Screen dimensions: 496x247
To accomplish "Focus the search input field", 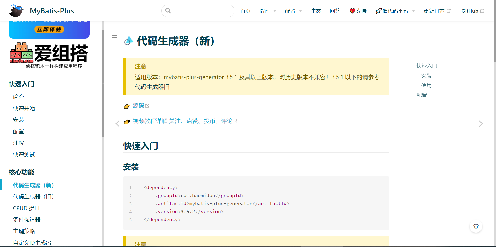I will pos(198,11).
